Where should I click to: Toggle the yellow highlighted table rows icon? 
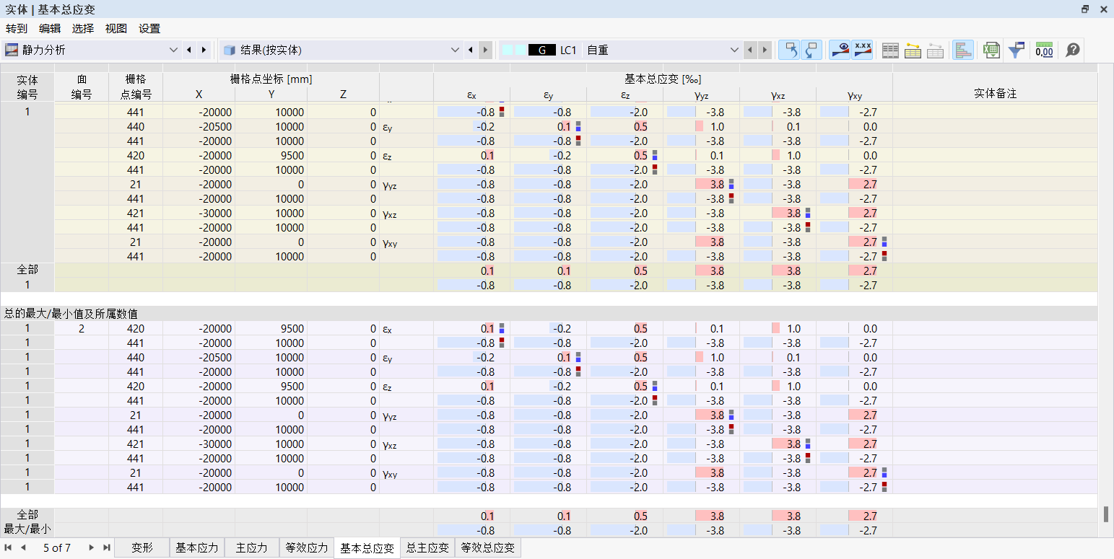[x=912, y=50]
